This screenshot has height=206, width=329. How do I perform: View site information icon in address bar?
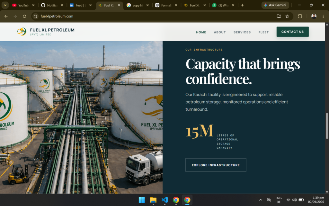[36, 16]
